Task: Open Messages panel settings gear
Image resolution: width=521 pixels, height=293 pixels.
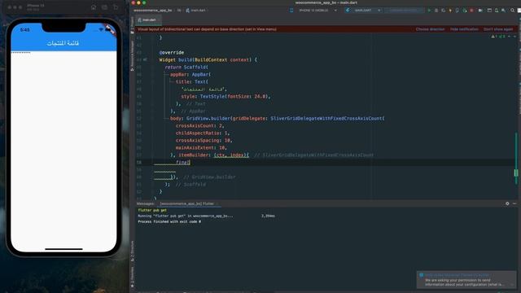Action: click(507, 203)
